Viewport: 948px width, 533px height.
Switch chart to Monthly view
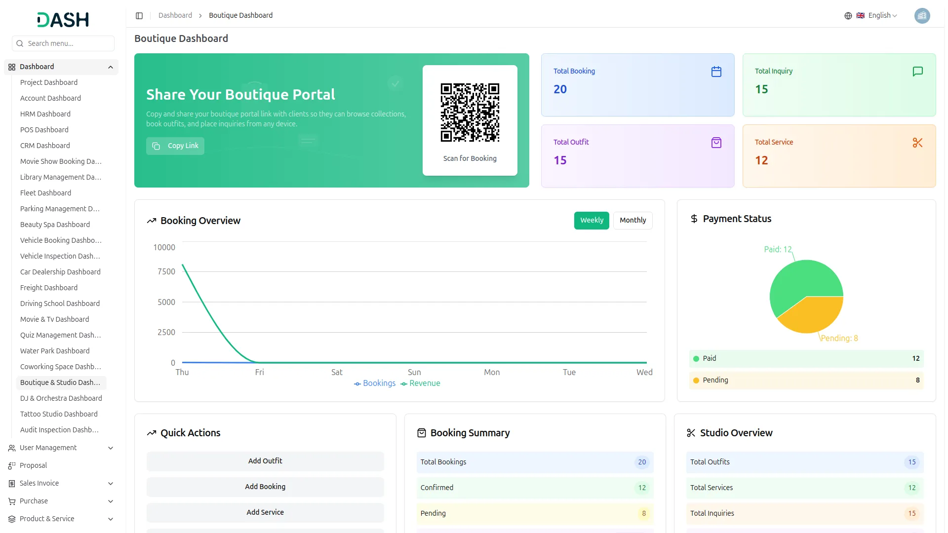click(632, 221)
